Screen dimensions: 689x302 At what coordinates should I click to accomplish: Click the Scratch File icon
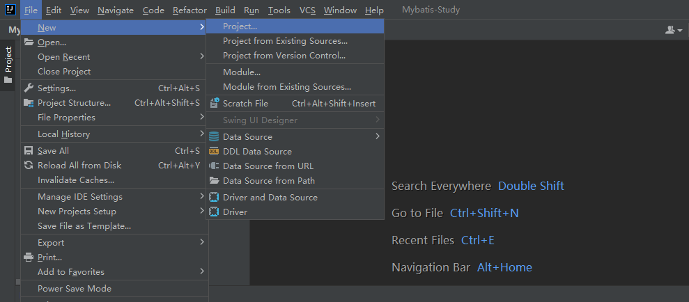pyautogui.click(x=214, y=104)
